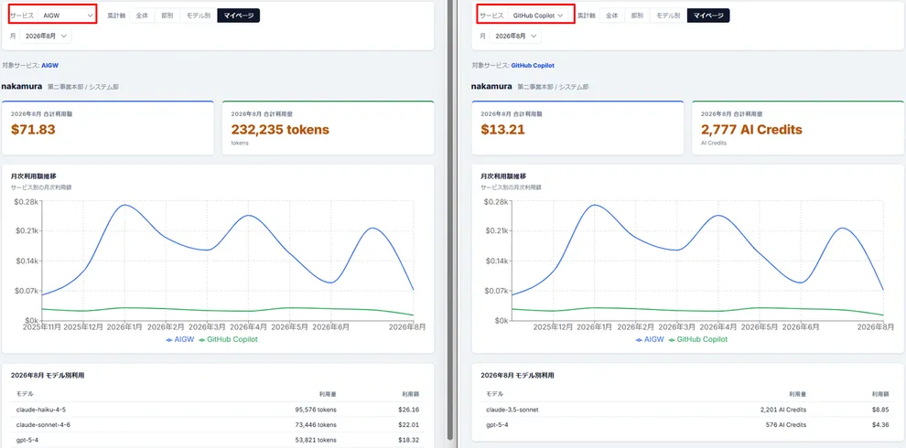Click the AIGW link after 対象サービス
The width and height of the screenshot is (906, 448).
pos(50,66)
